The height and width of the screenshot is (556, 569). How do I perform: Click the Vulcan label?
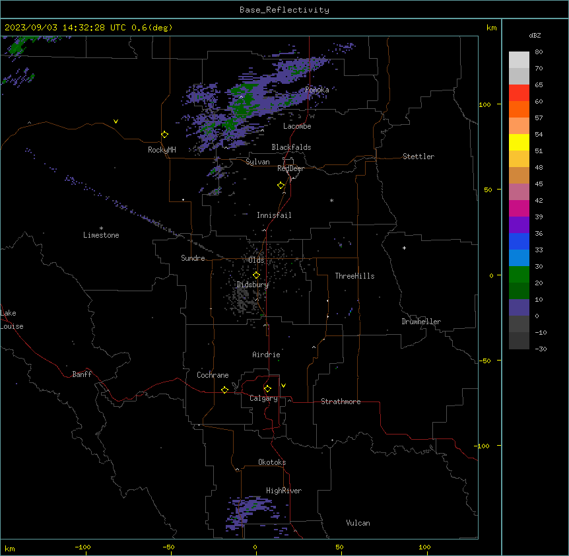(x=358, y=523)
